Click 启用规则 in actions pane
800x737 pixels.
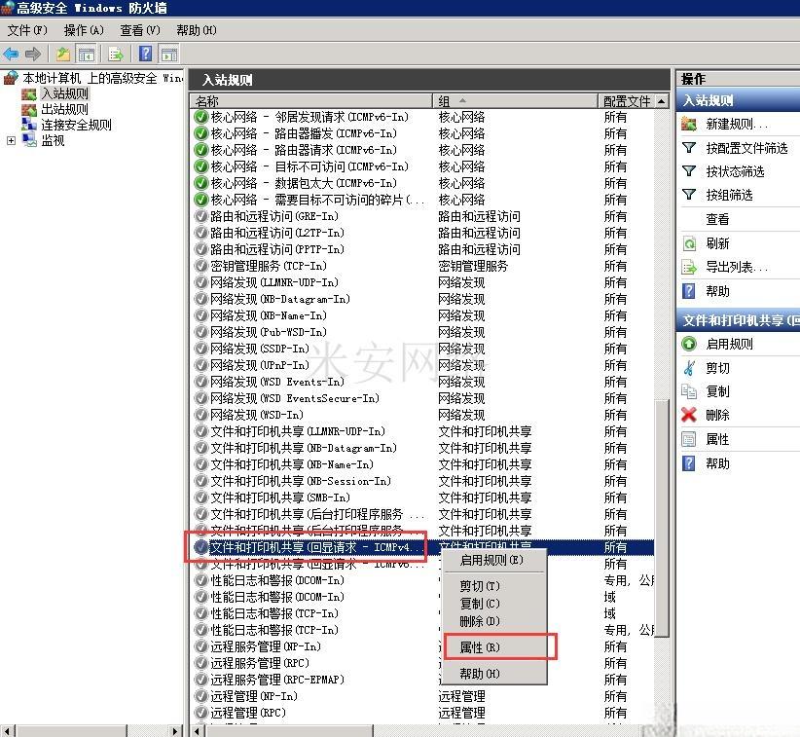click(729, 344)
